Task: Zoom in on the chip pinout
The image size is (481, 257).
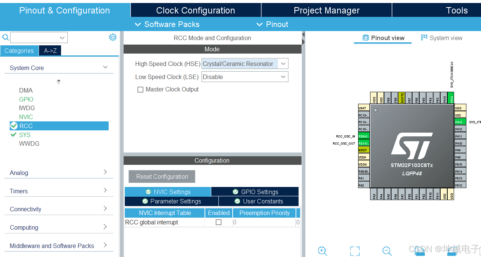Action: [x=323, y=251]
